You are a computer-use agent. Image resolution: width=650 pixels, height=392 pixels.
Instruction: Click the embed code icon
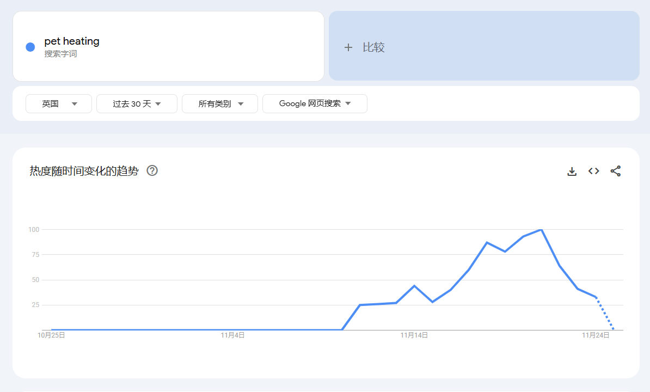click(x=593, y=171)
